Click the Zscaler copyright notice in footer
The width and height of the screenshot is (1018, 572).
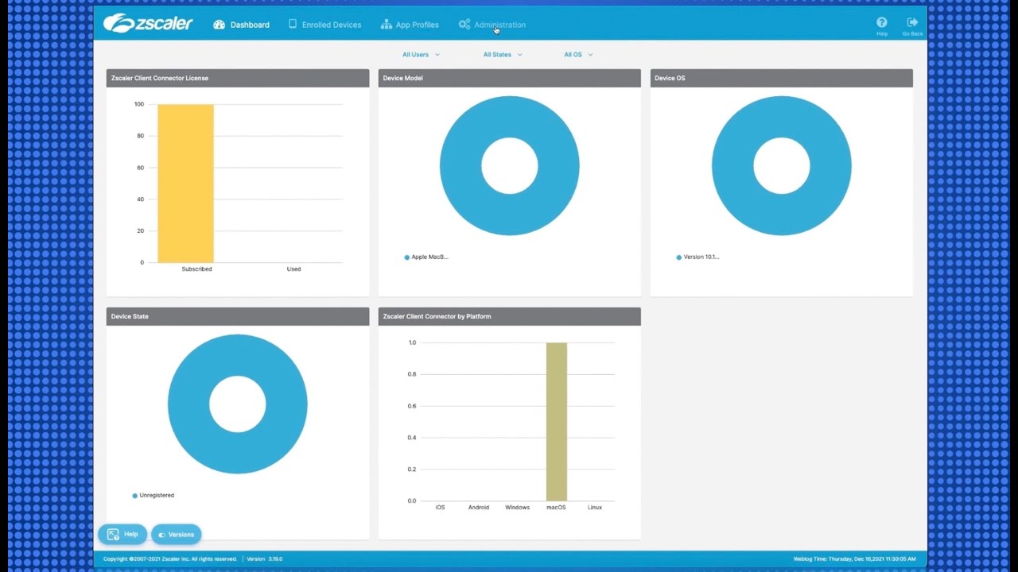pyautogui.click(x=170, y=559)
